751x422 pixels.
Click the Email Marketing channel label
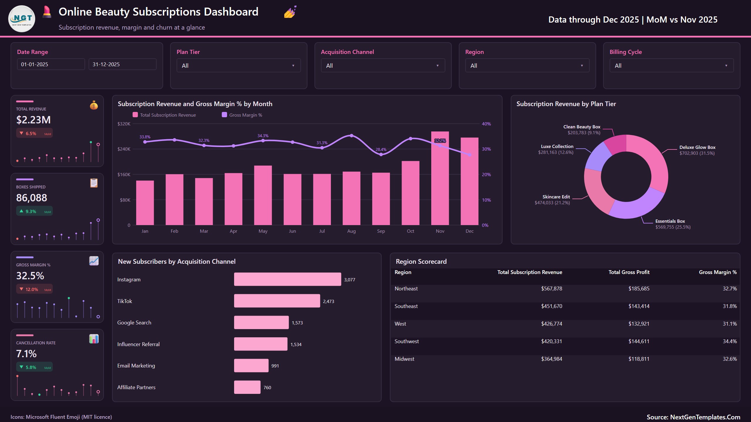point(136,366)
